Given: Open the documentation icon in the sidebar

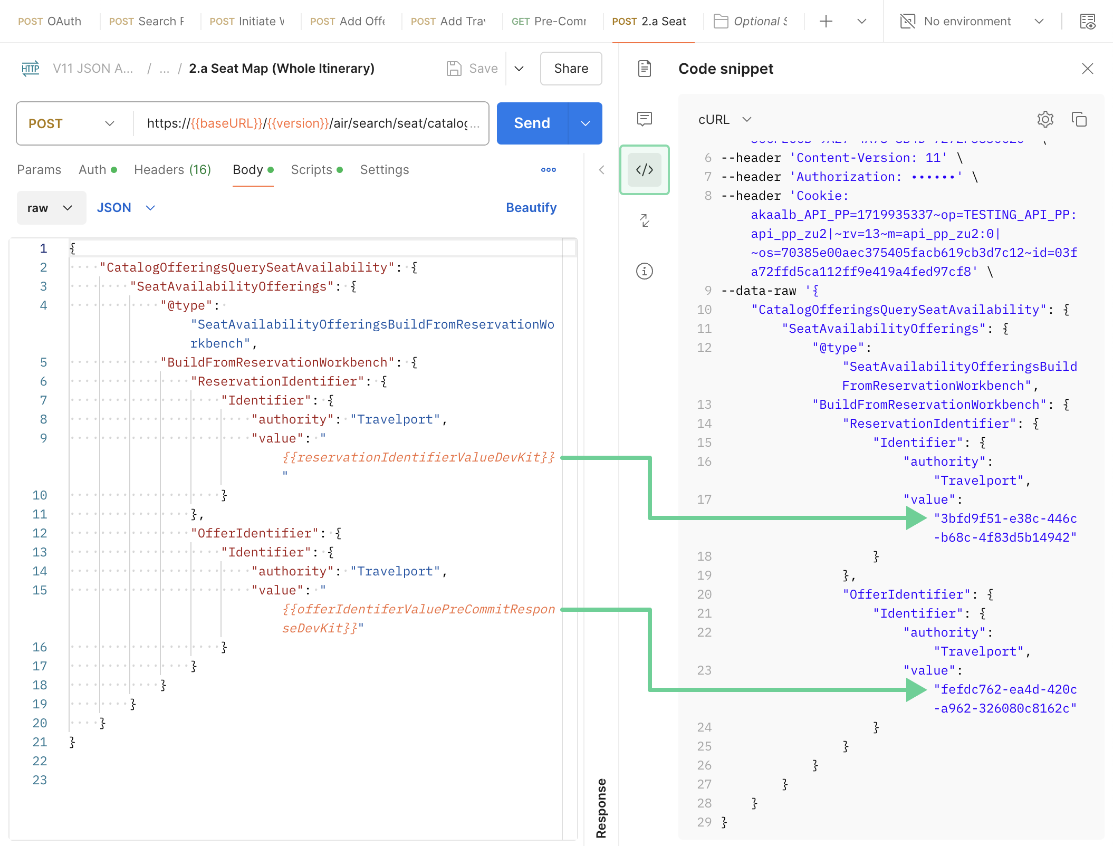Looking at the screenshot, I should click(x=644, y=69).
